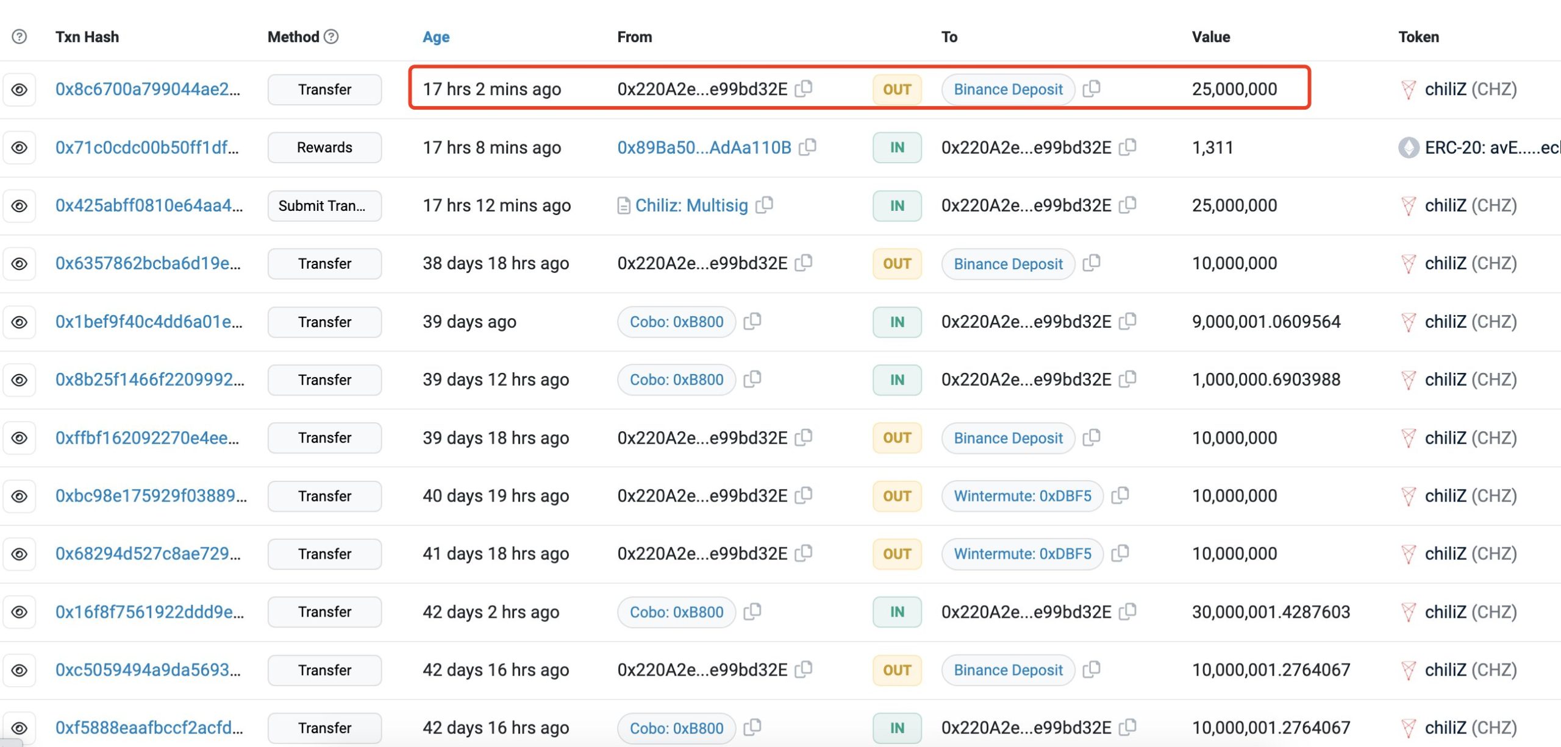Toggle the Age column header format
This screenshot has height=747, width=1561.
click(x=436, y=37)
